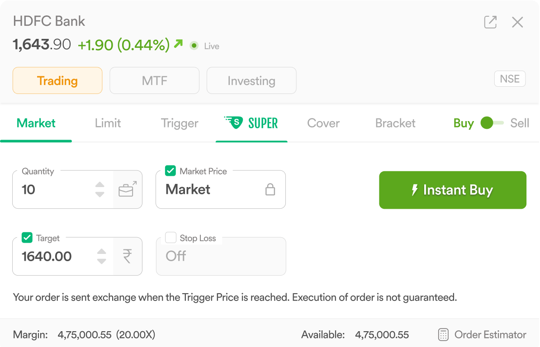
Task: Click the rupee icon in Target field
Action: (128, 256)
